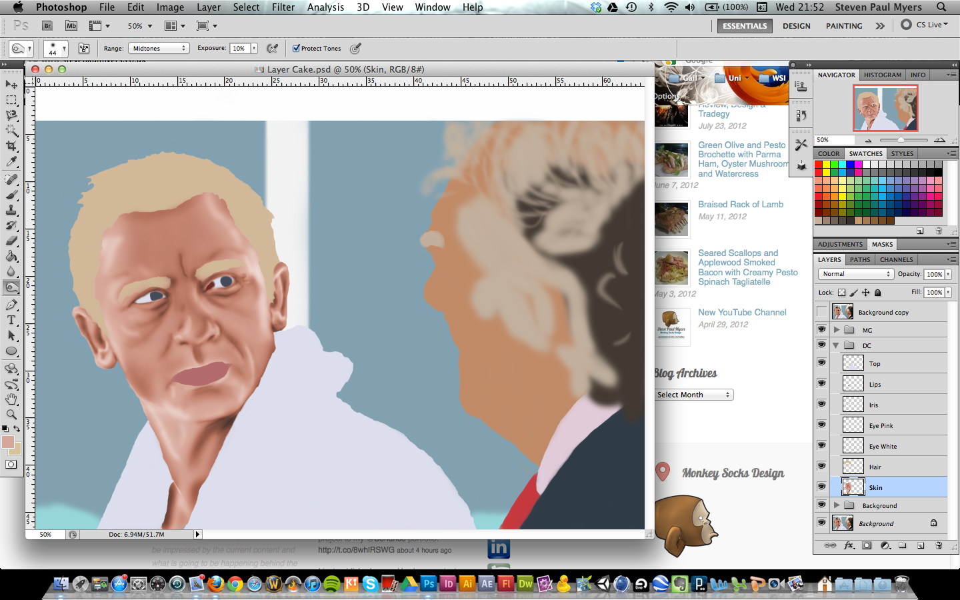Open the Range Midtones dropdown
This screenshot has height=600, width=960.
158,48
